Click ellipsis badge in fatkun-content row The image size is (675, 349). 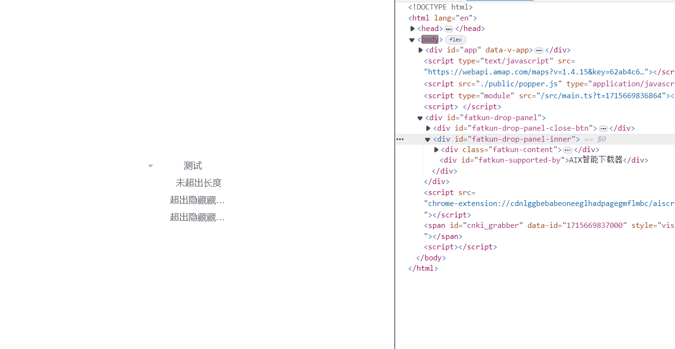pos(567,150)
